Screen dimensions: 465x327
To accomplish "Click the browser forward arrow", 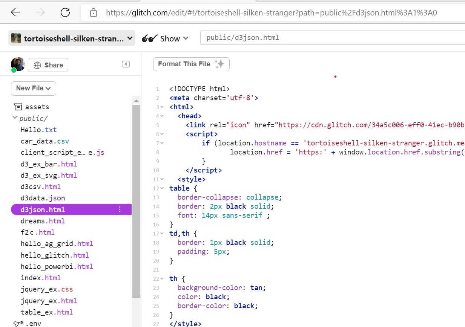I will (40, 12).
